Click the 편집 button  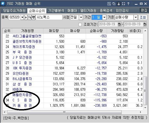click(144, 10)
